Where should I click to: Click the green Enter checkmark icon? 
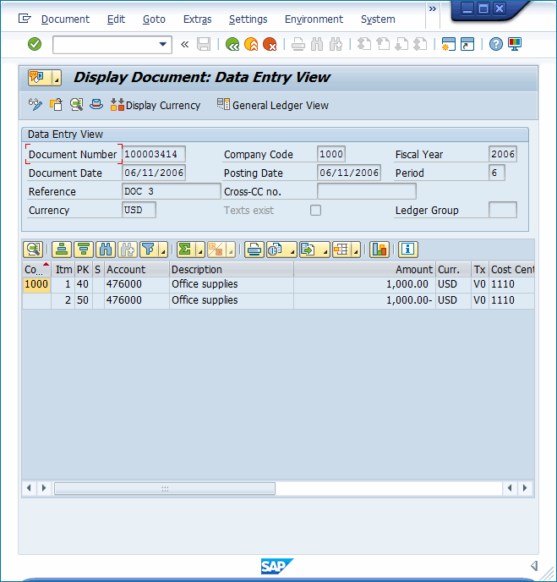35,44
